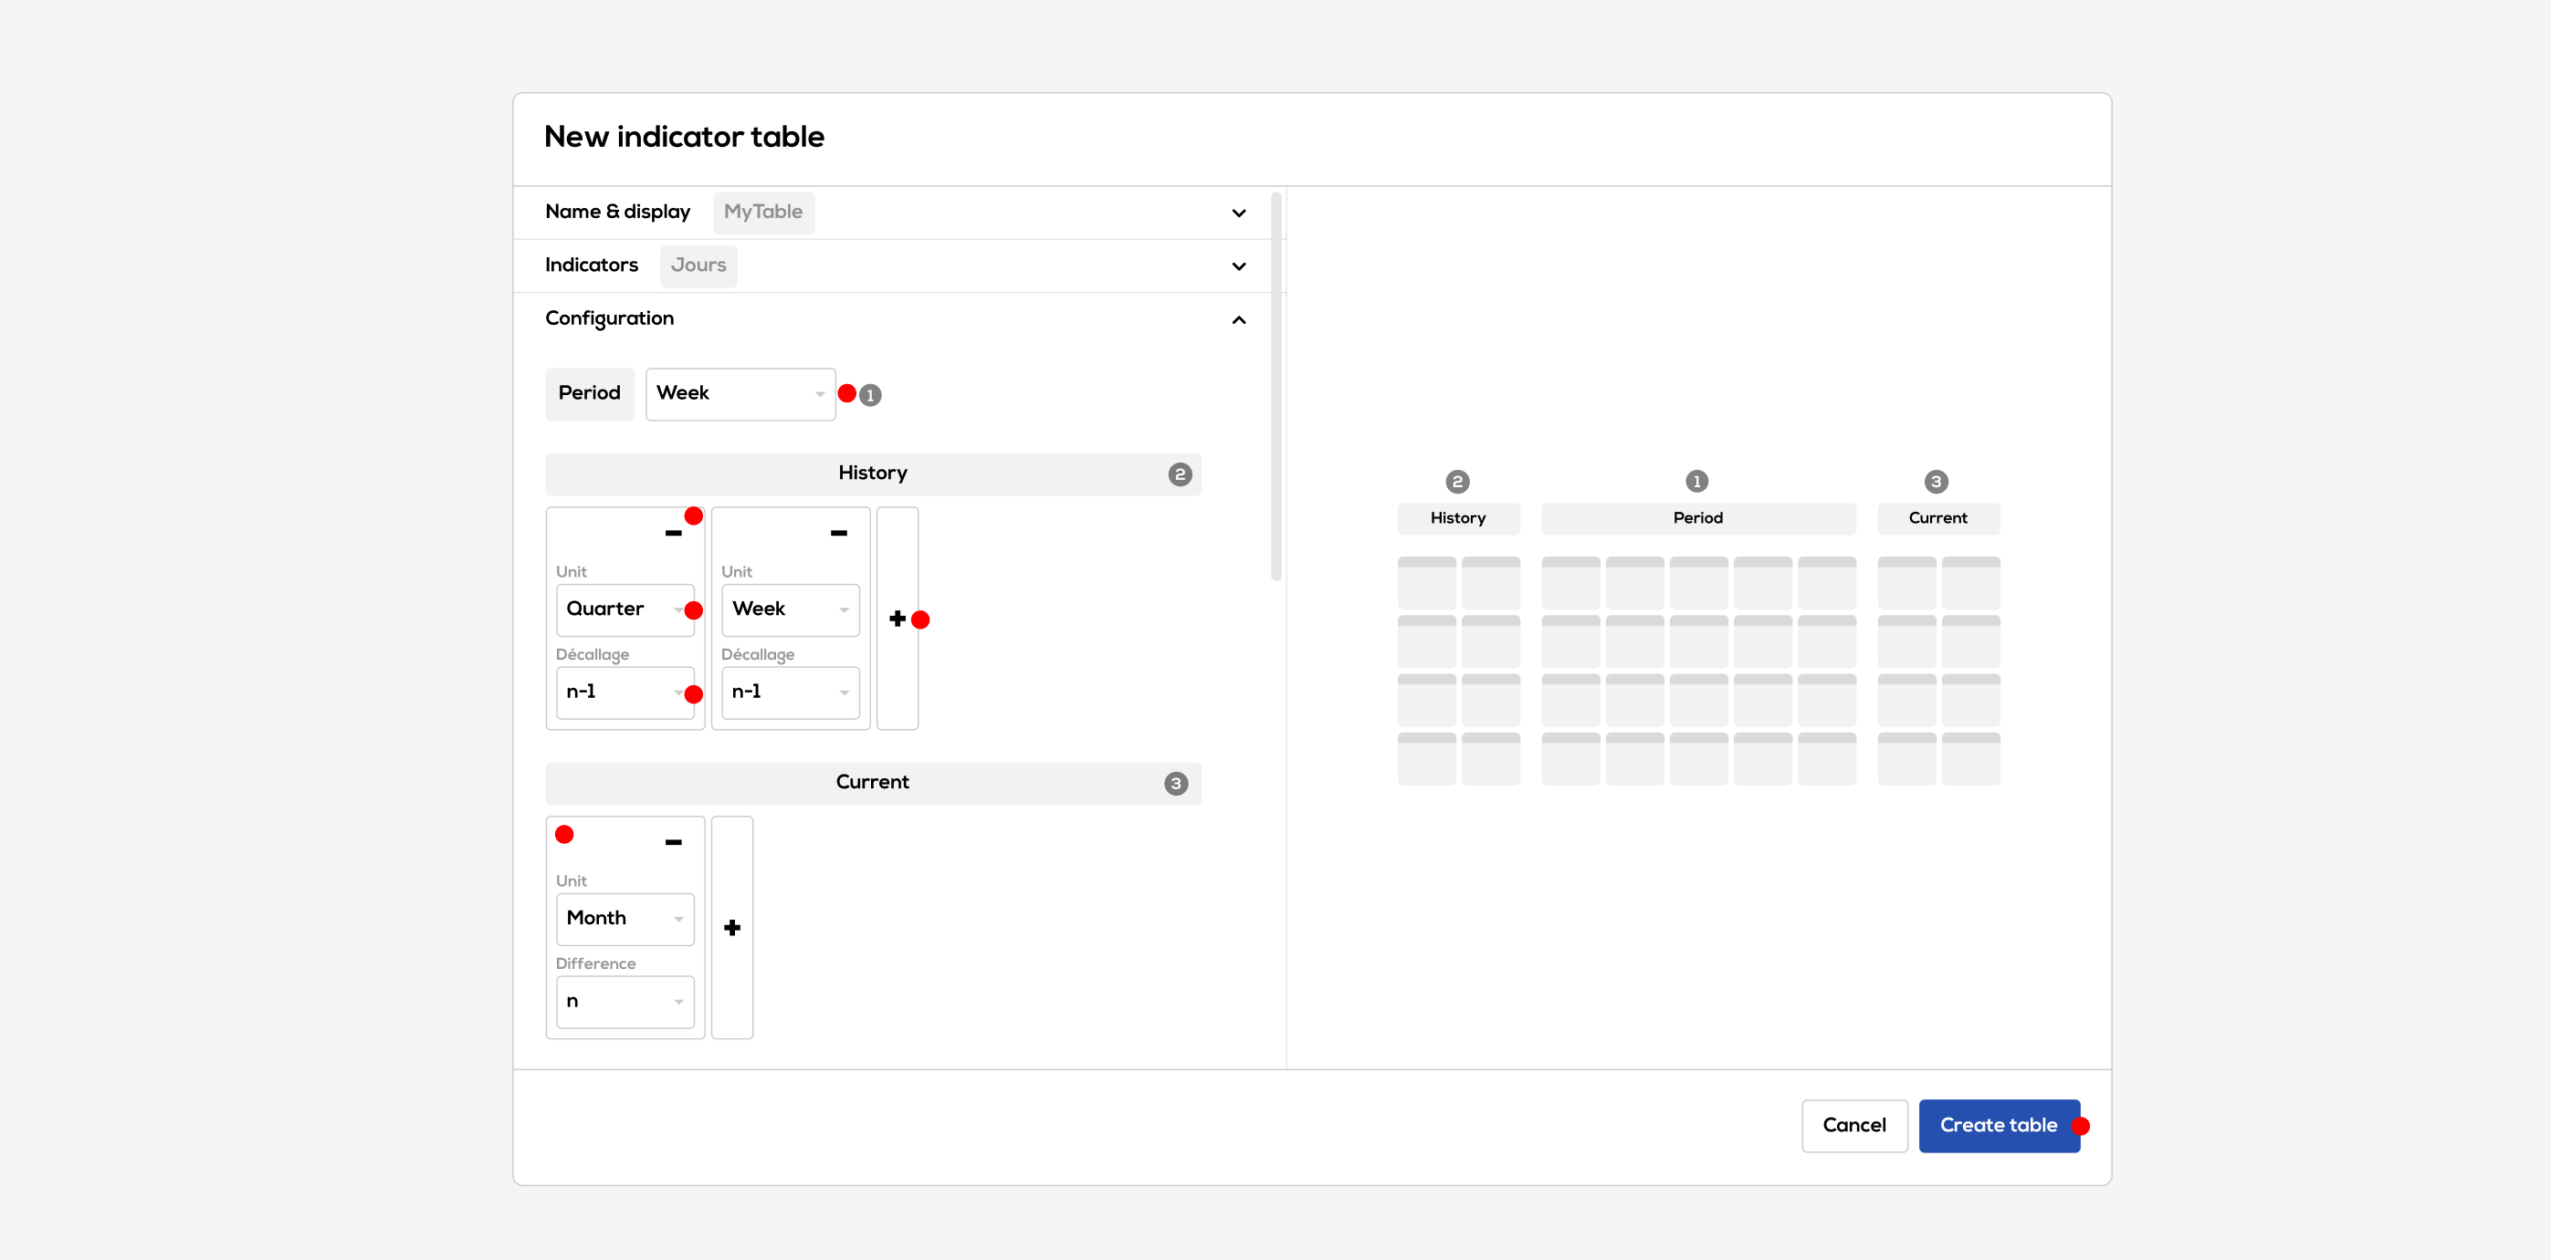The height and width of the screenshot is (1260, 2551).
Task: Click the Cancel button
Action: tap(1853, 1125)
